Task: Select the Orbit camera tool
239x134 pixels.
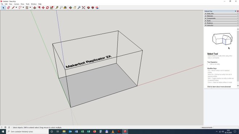Action: coord(71,8)
